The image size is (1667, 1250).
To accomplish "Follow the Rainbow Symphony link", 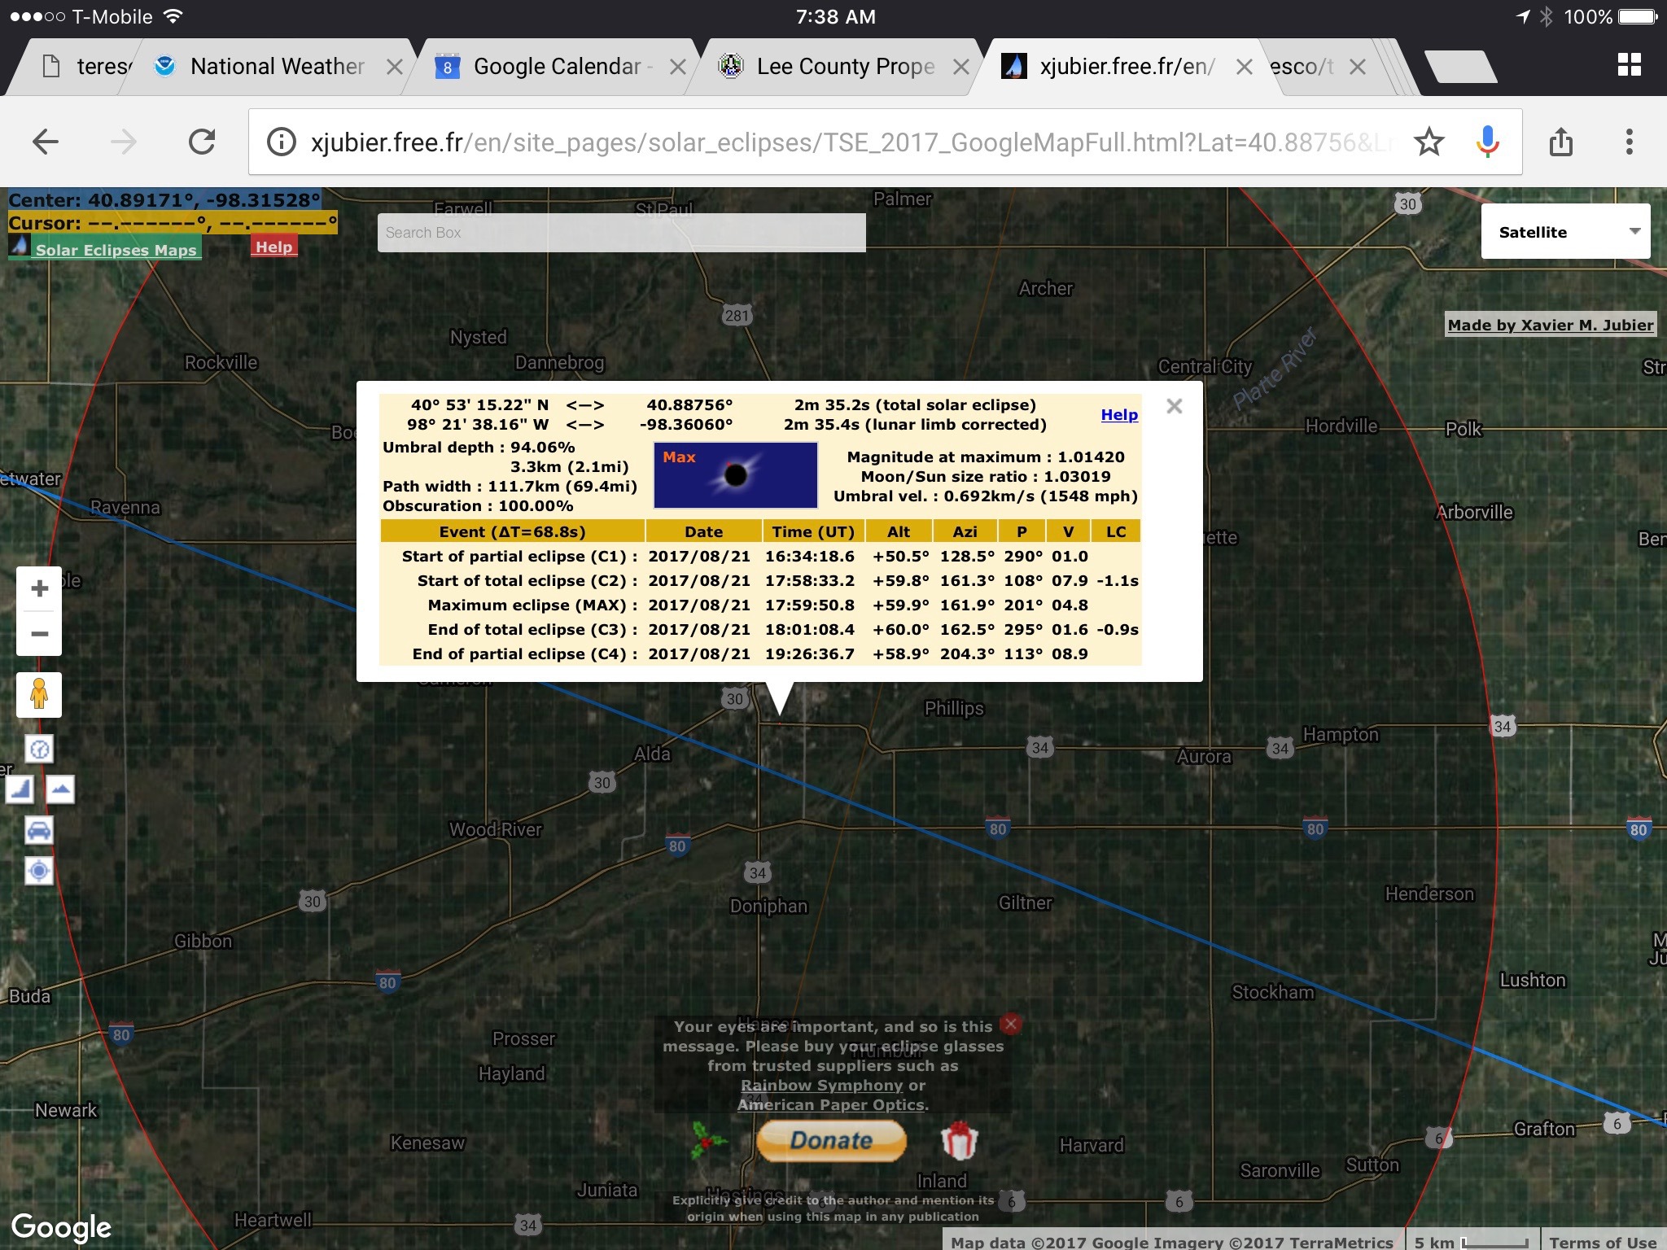I will (x=821, y=1086).
